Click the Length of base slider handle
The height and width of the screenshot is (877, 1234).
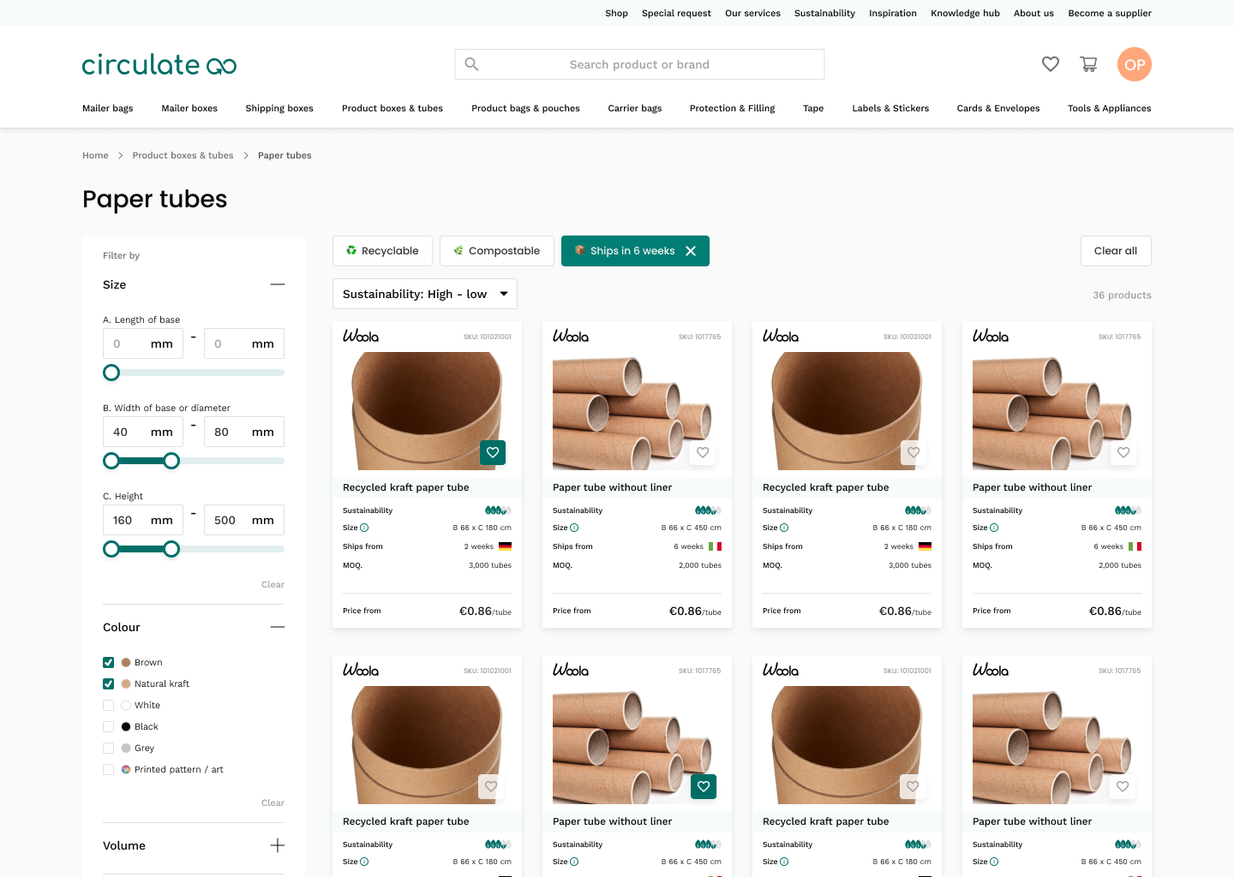coord(111,373)
